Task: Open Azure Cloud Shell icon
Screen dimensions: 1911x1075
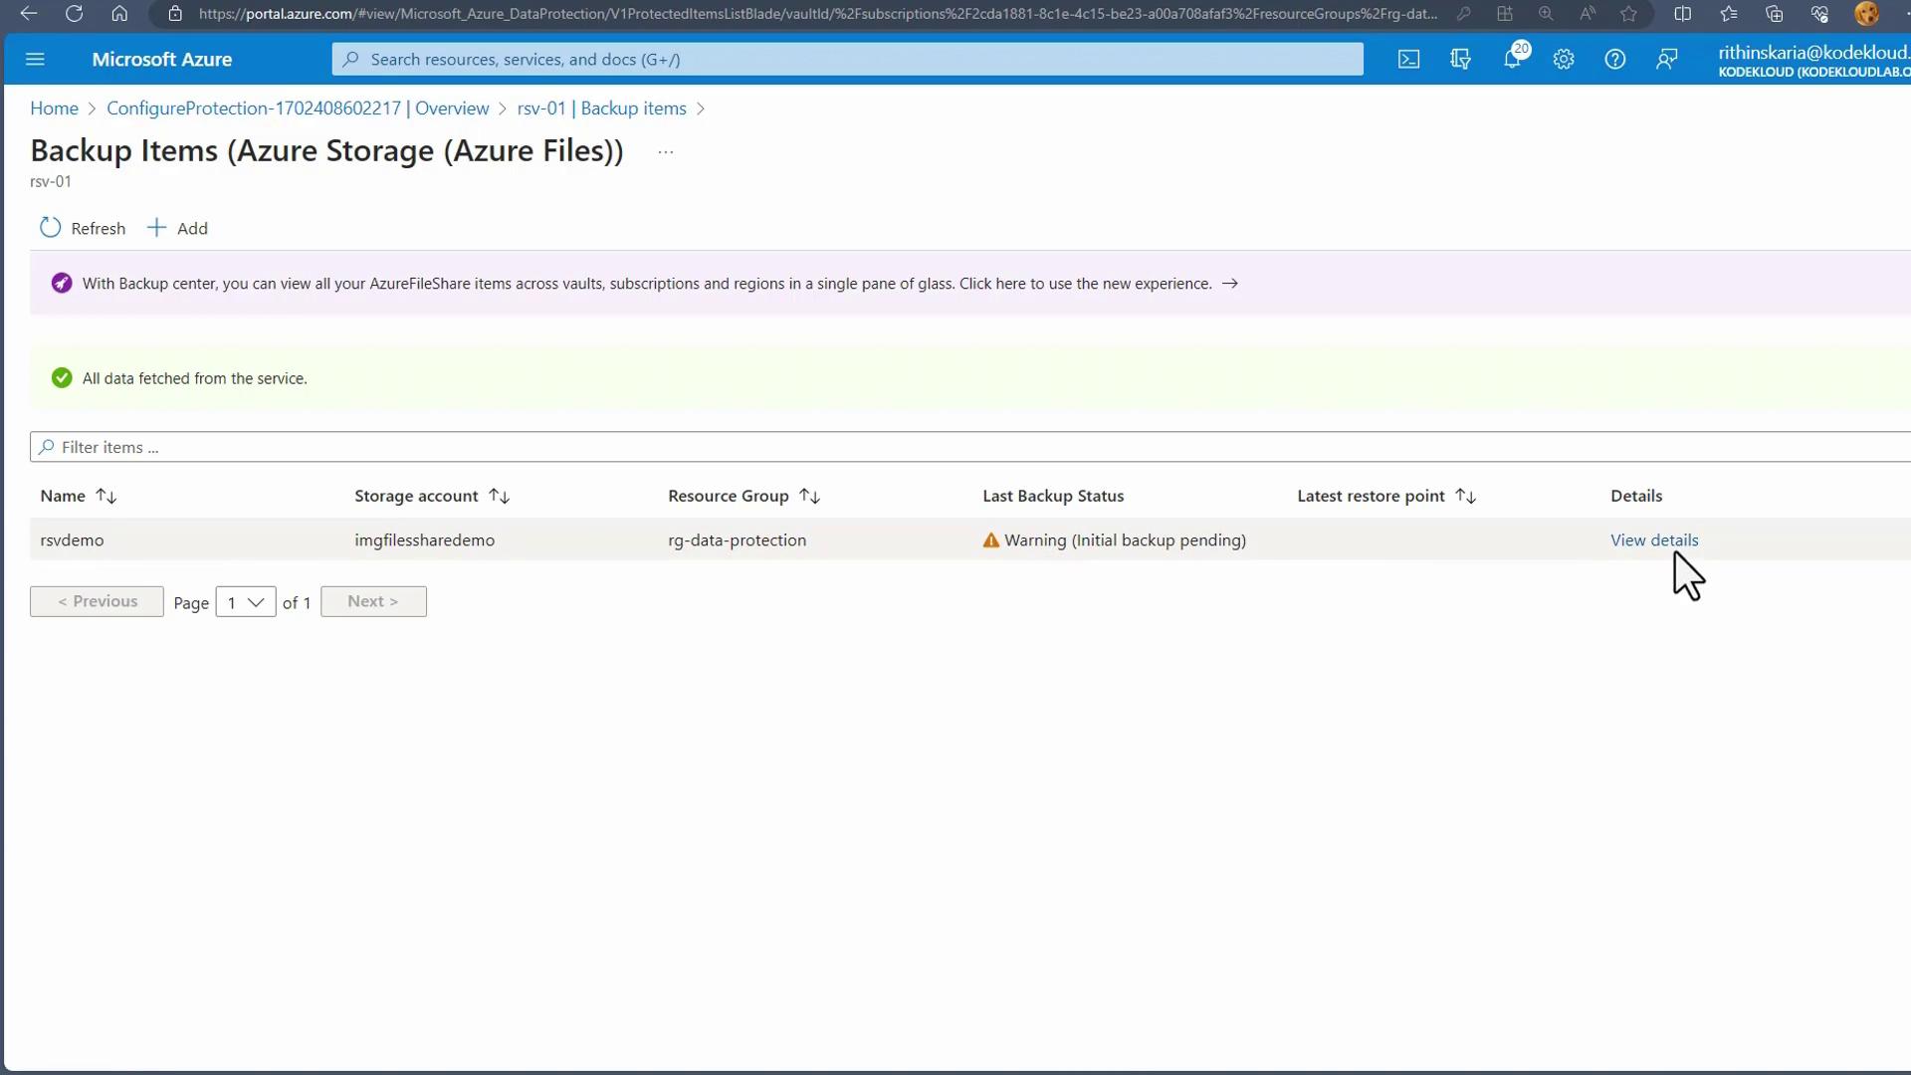Action: (1408, 60)
